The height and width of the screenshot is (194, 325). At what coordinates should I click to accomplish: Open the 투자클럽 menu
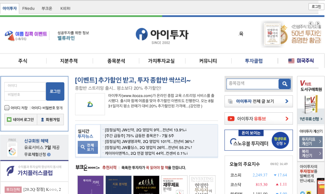click(x=254, y=61)
